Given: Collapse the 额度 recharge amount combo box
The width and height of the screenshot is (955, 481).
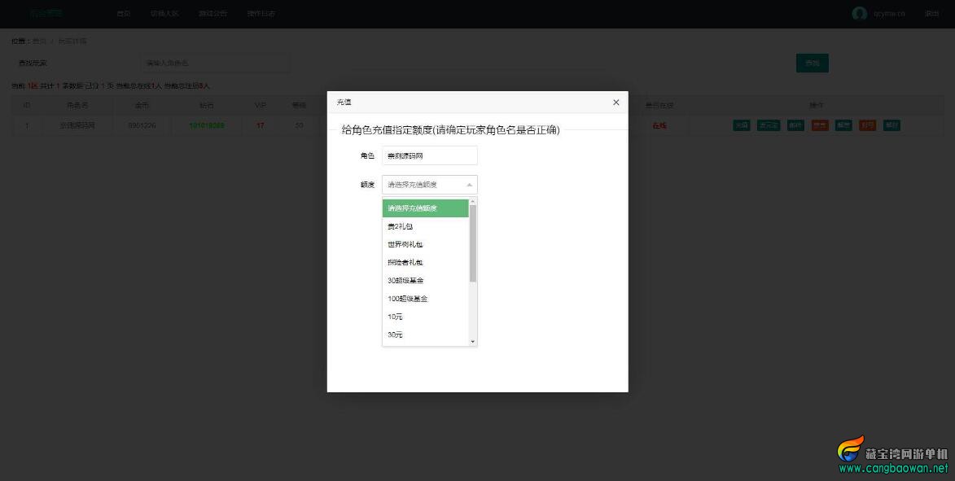Looking at the screenshot, I should [x=429, y=185].
